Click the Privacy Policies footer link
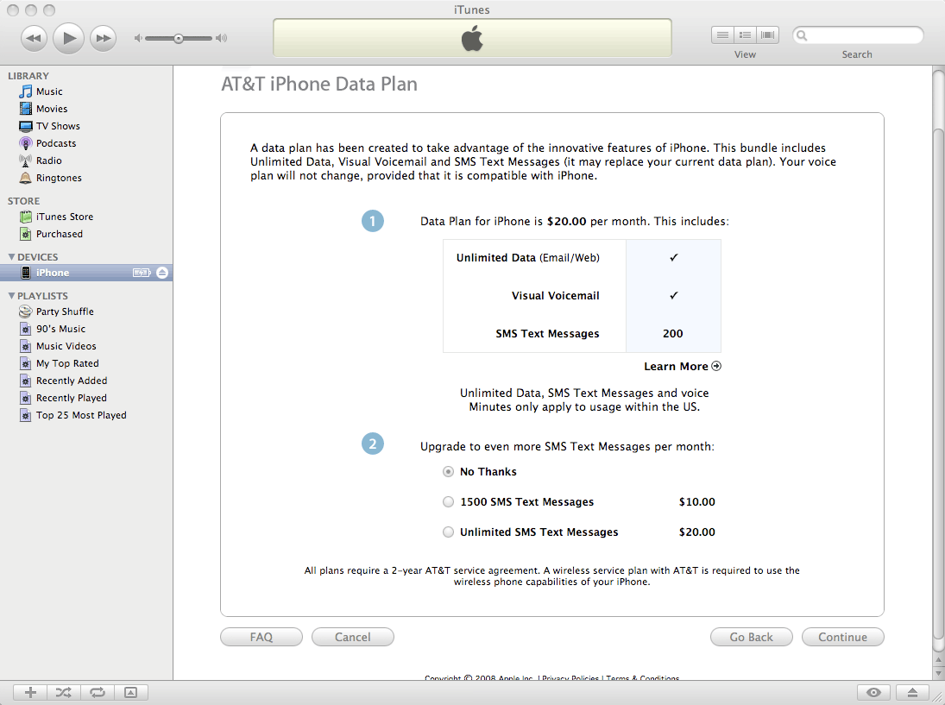The image size is (945, 705). 570,678
